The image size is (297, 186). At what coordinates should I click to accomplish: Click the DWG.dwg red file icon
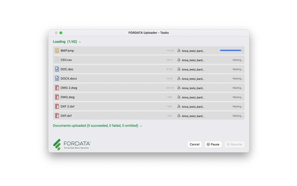pos(57,97)
